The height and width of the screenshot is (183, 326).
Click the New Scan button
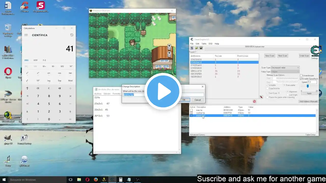click(x=270, y=56)
